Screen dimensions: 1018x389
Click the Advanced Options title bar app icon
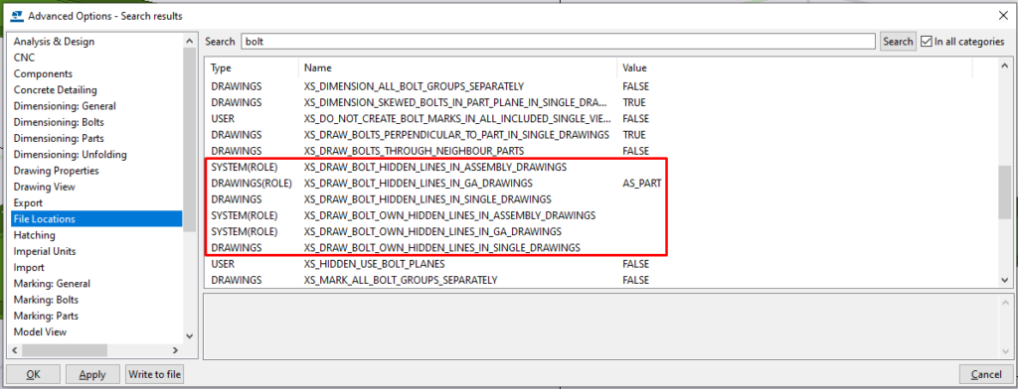(x=17, y=16)
